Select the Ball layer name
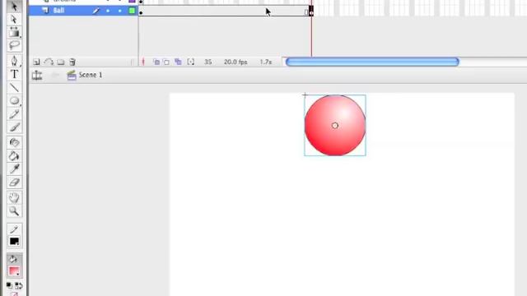The height and width of the screenshot is (296, 527). pos(58,11)
